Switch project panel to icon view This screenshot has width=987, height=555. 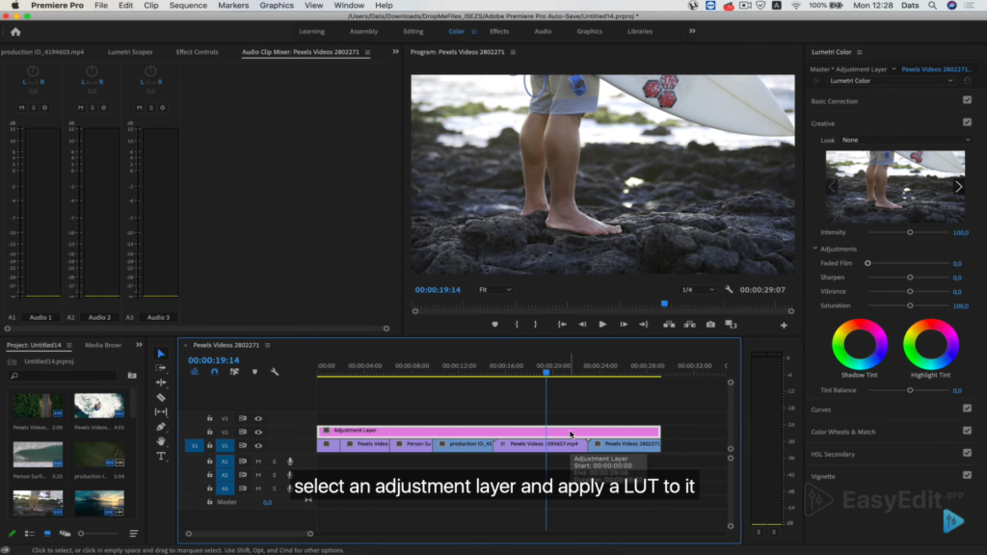coord(47,534)
